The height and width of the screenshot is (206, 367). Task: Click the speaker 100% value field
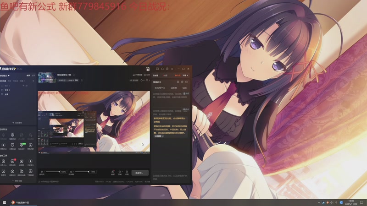pyautogui.click(x=93, y=172)
